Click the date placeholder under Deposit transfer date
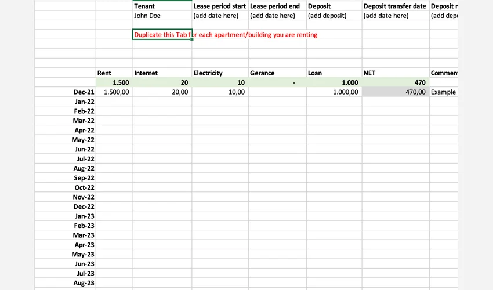The height and width of the screenshot is (290, 493). click(x=394, y=16)
